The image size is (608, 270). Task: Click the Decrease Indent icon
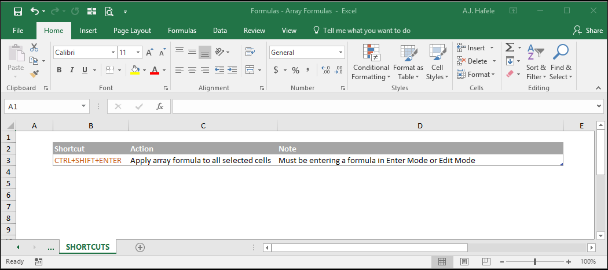coord(219,70)
